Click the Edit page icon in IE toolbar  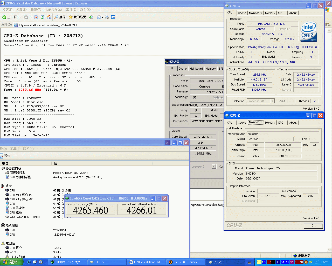pos(113,17)
